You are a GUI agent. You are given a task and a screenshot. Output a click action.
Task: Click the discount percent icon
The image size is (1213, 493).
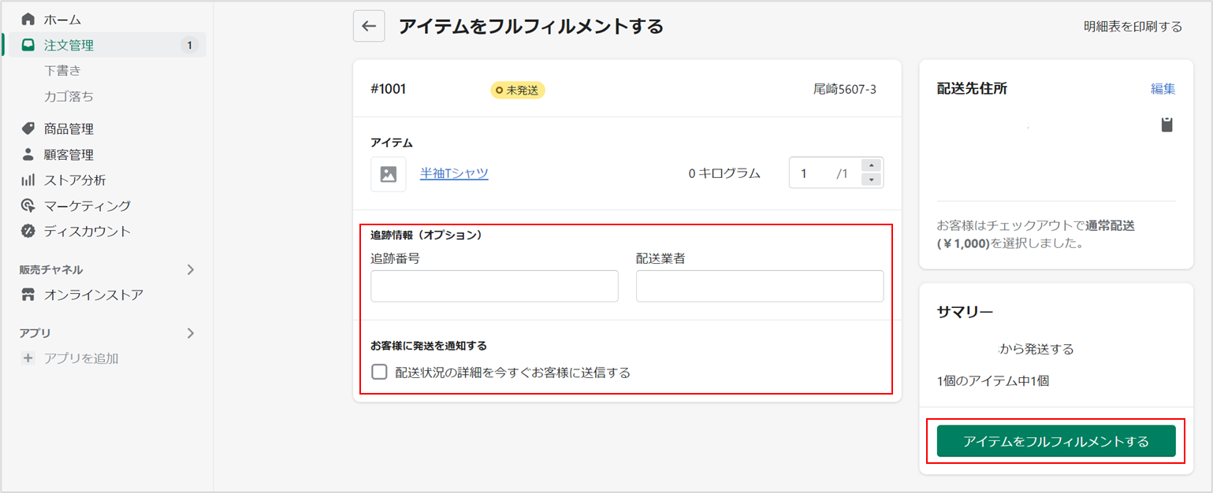coord(28,232)
